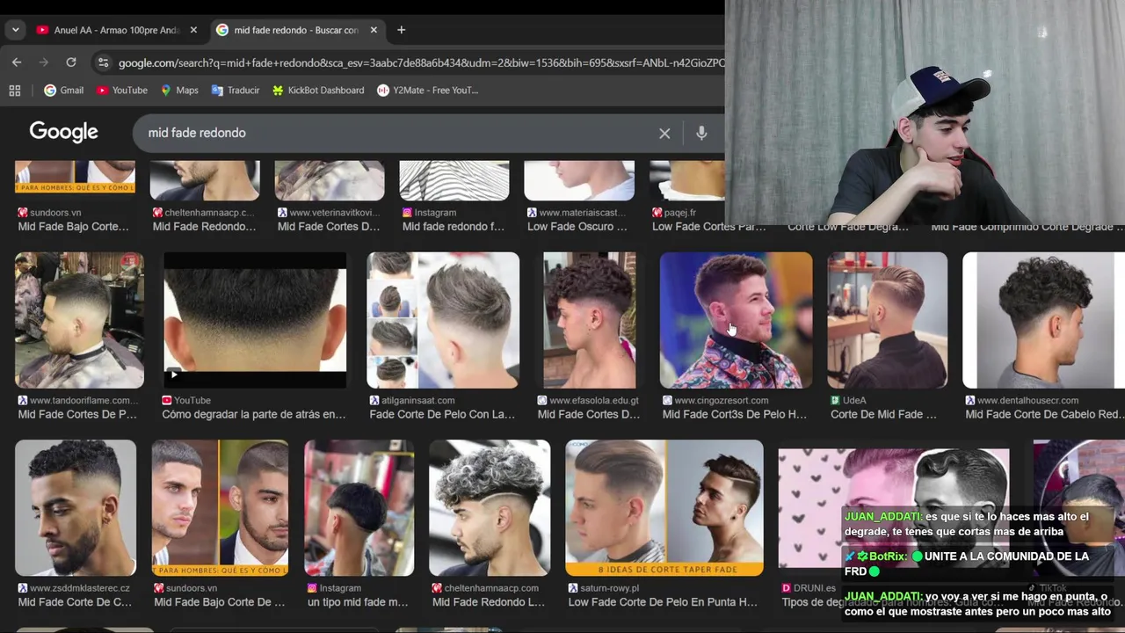Image resolution: width=1125 pixels, height=633 pixels.
Task: Open the cheltenhamnaacp gray curly hair image
Action: click(490, 508)
